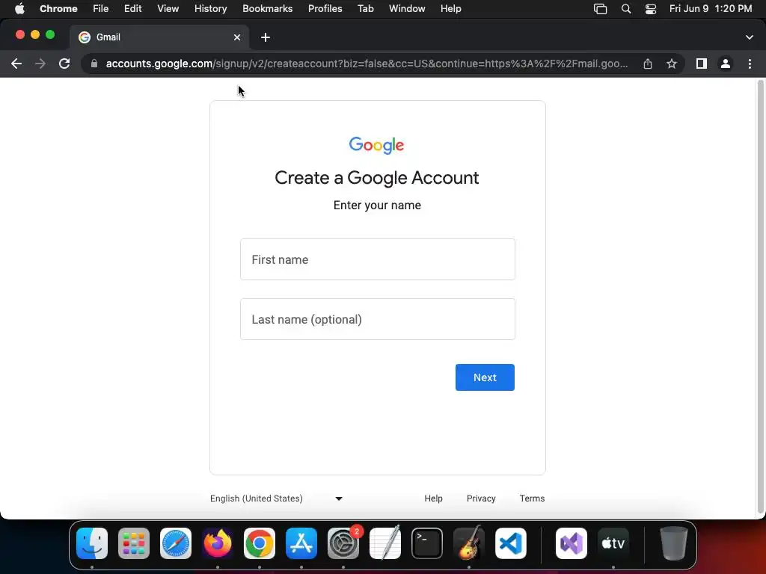This screenshot has height=574, width=766.
Task: Click the date and time in menu bar
Action: point(711,9)
